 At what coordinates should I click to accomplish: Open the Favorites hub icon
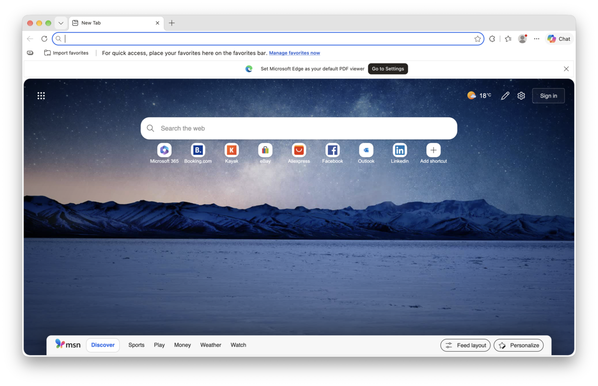508,39
